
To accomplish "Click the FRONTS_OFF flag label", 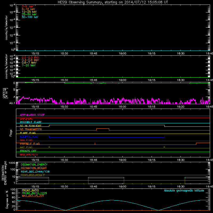I will (x=28, y=151).
